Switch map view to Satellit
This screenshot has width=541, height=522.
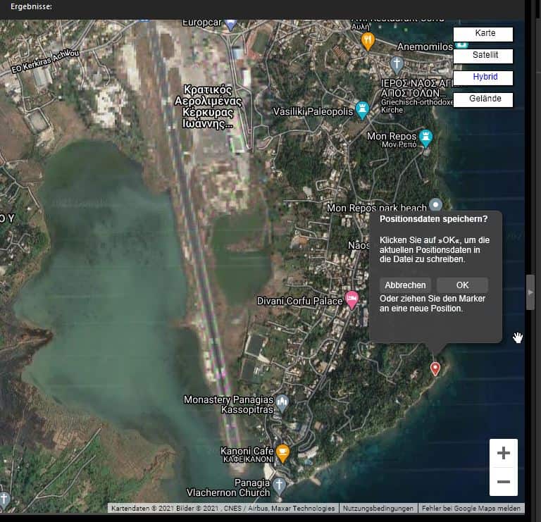coord(483,56)
